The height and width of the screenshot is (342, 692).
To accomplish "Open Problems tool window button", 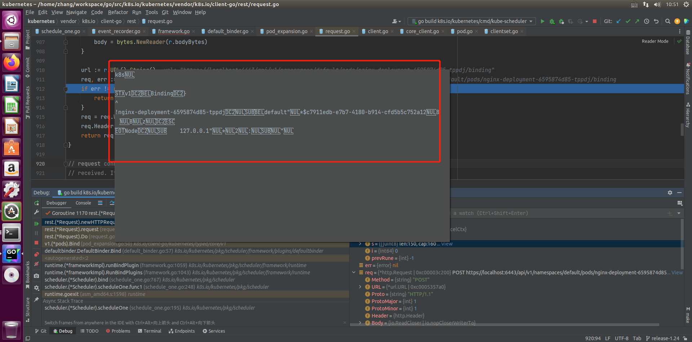I will pos(118,331).
